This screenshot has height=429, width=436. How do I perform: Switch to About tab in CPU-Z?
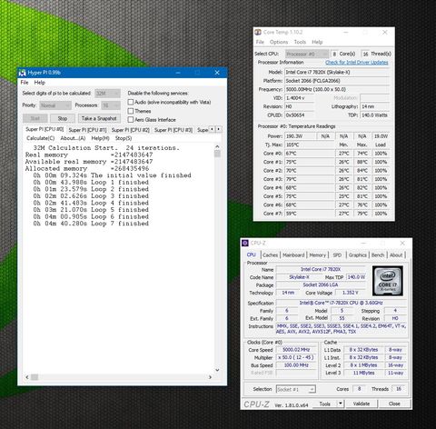click(x=396, y=255)
